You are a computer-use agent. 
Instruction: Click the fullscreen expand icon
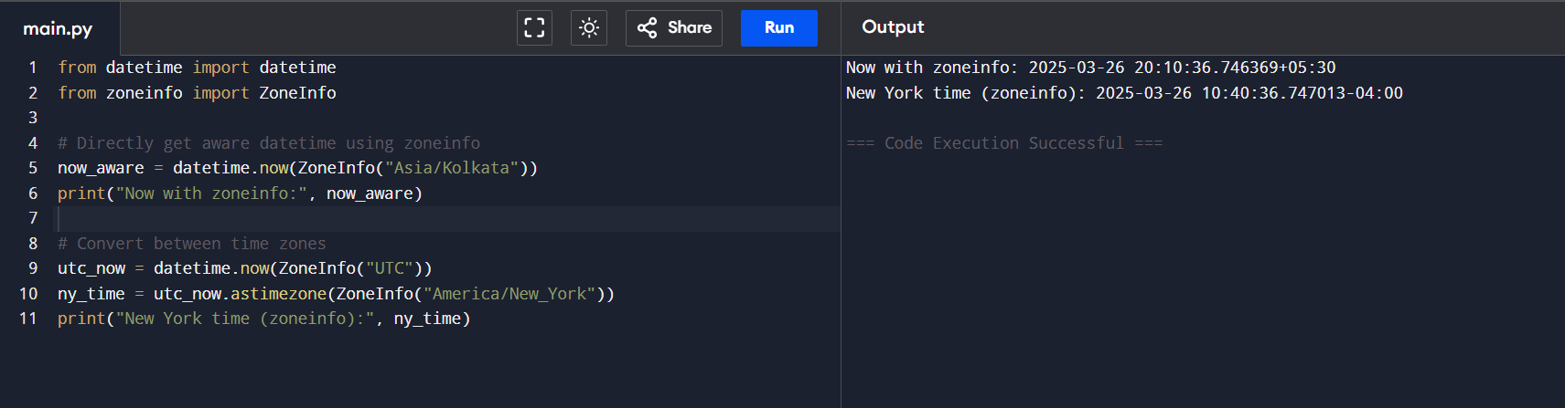534,27
